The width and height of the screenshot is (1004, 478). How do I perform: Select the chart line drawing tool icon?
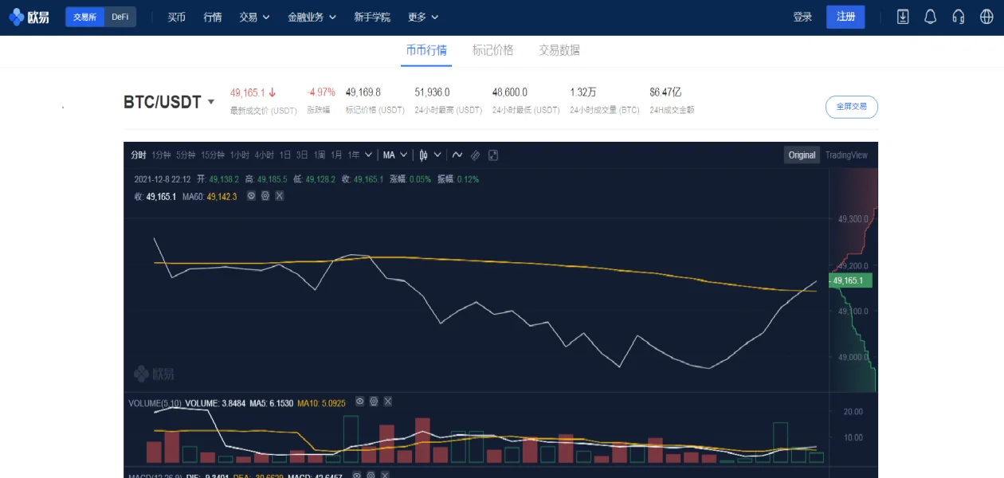point(457,155)
